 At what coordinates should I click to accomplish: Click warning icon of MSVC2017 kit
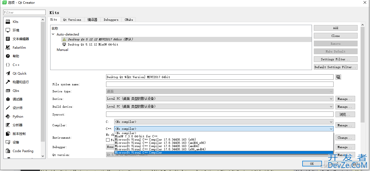[x=64, y=39]
